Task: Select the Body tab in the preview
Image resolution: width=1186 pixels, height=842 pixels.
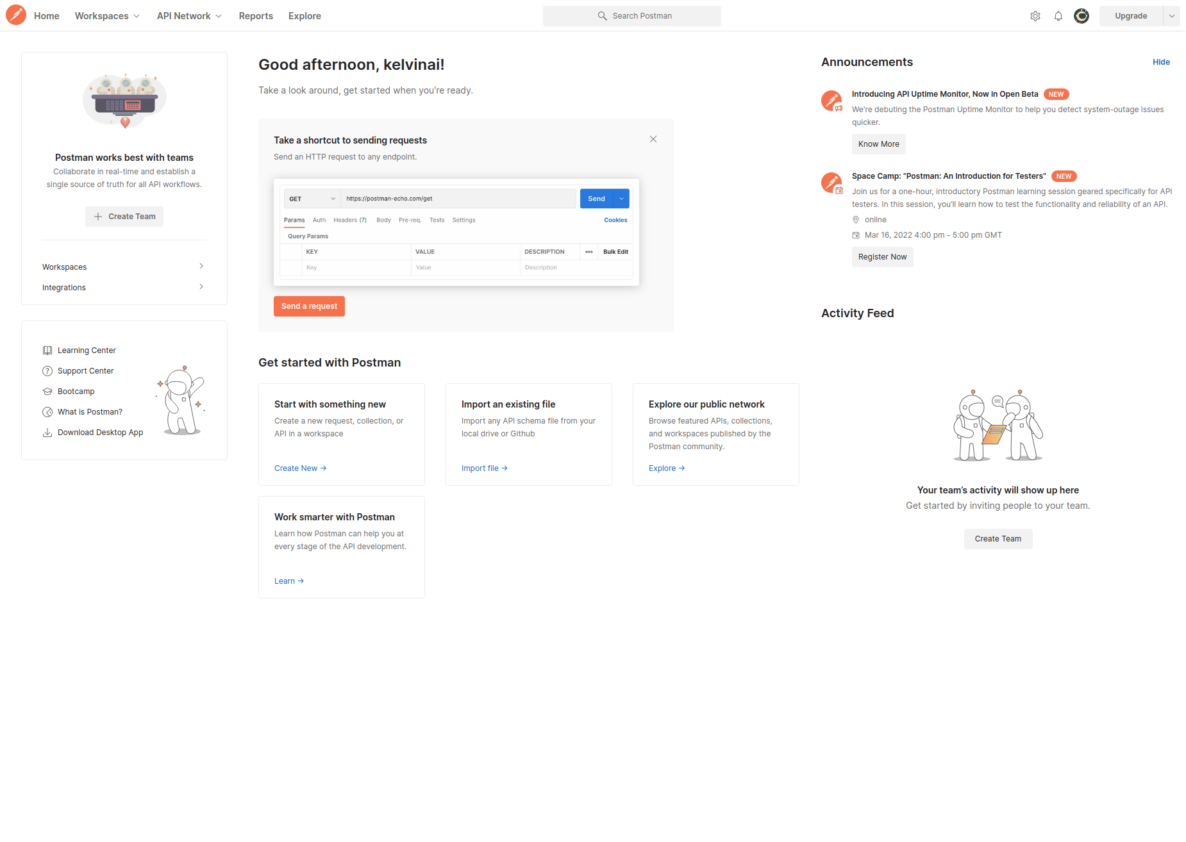Action: point(383,220)
